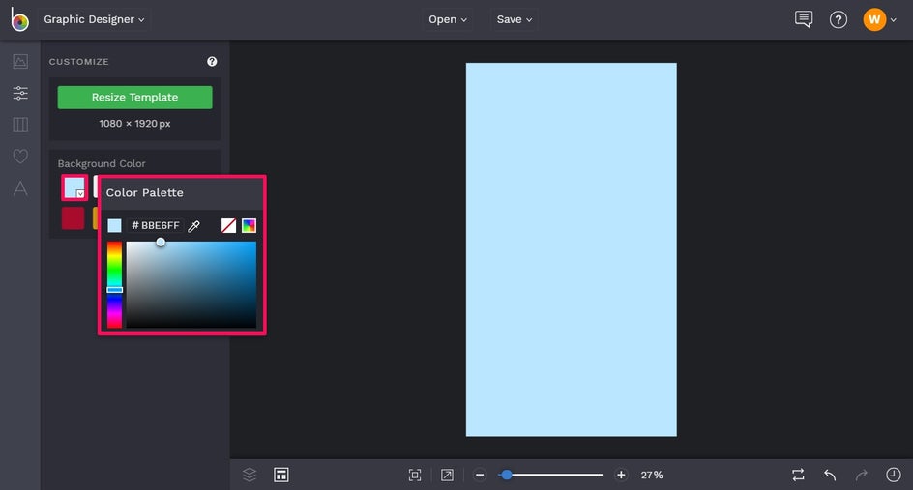Open the Layers panel icon
Viewport: 913px width, 490px height.
click(x=250, y=475)
